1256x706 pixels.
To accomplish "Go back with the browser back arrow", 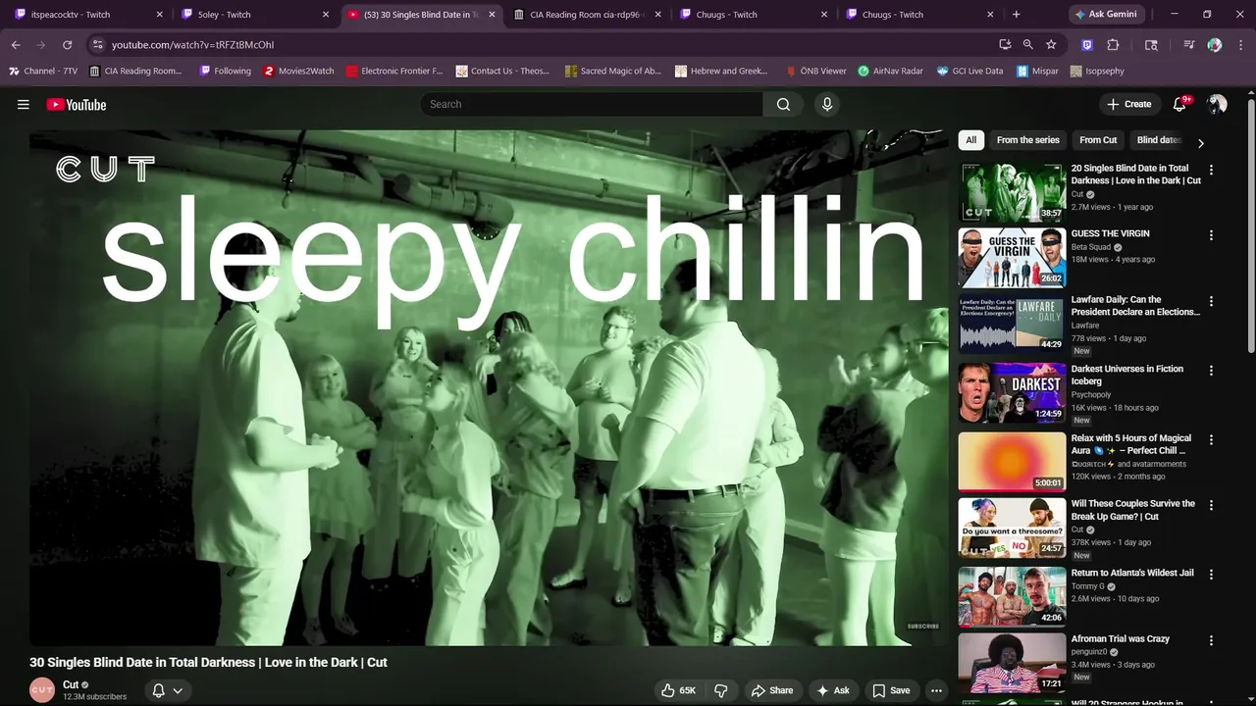I will point(16,44).
